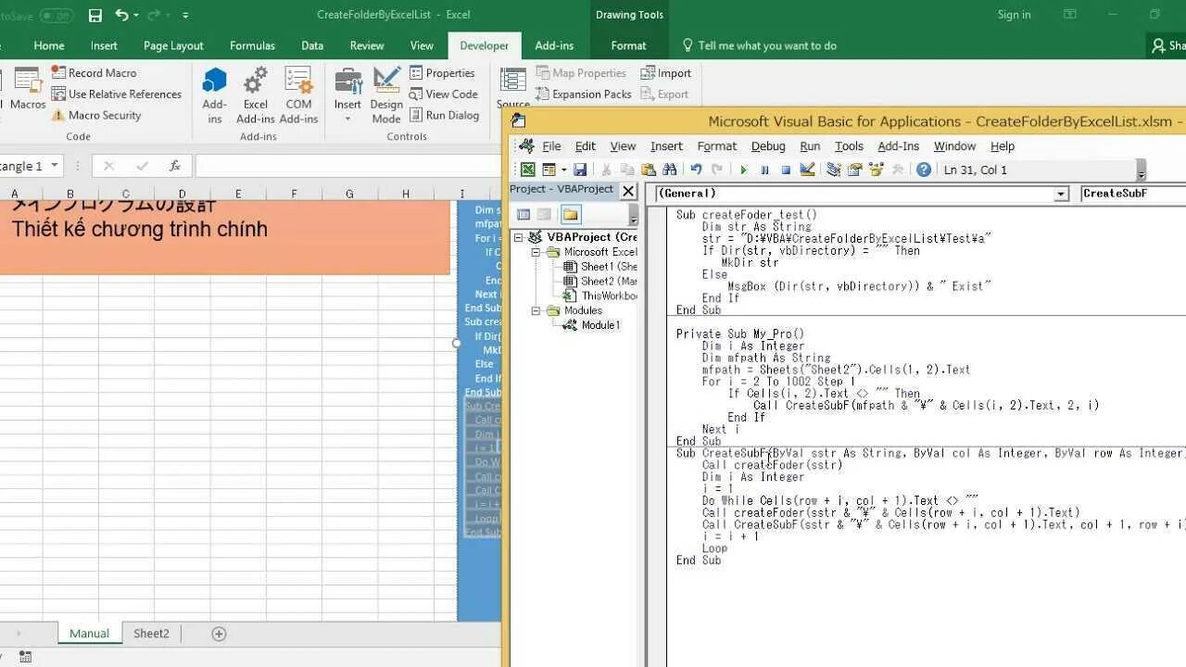The width and height of the screenshot is (1186, 667).
Task: Select Module1 in project tree
Action: click(600, 325)
